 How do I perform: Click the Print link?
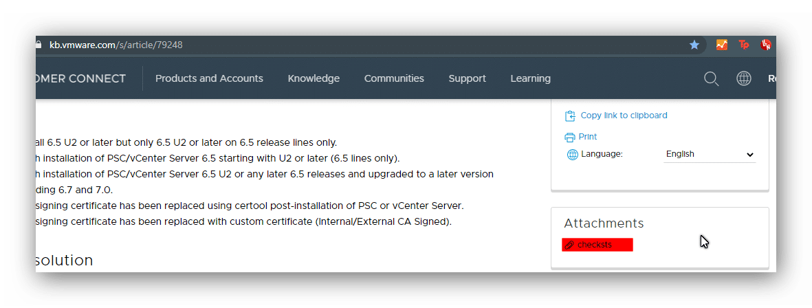point(588,137)
